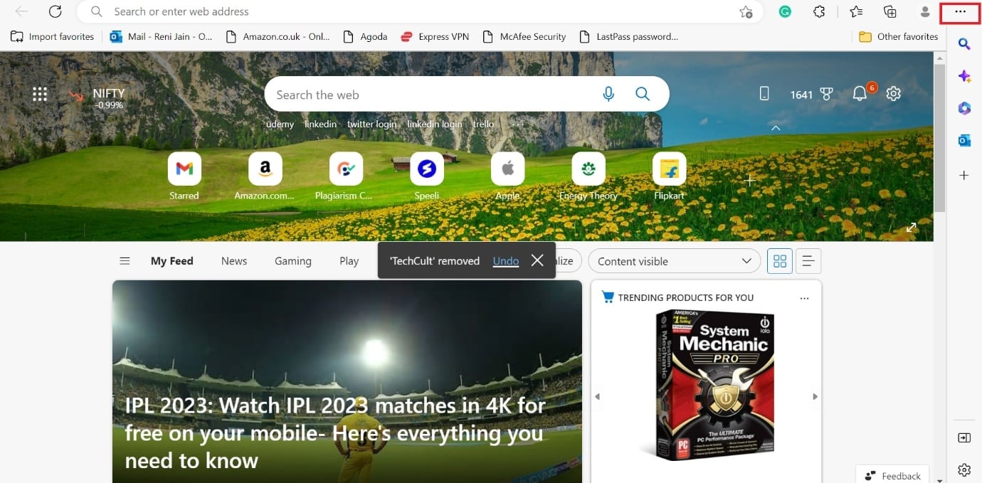Open the Favorites star-list icon
The image size is (982, 483).
pyautogui.click(x=856, y=11)
